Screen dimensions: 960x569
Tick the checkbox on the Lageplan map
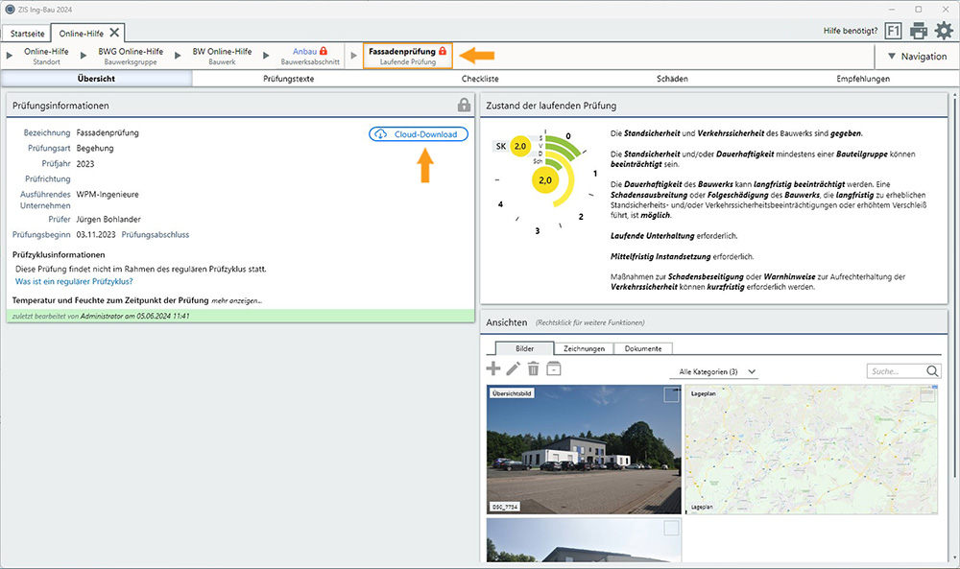[927, 394]
